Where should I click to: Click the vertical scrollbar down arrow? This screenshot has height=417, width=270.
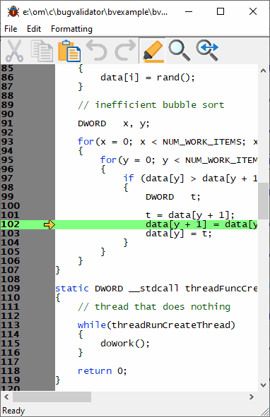(x=264, y=385)
